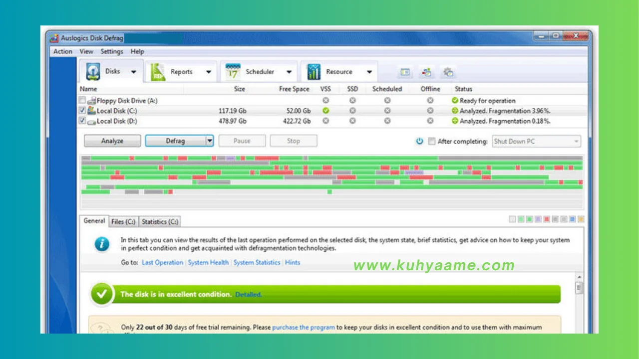Click the purchase the program link
The width and height of the screenshot is (639, 359).
(304, 328)
